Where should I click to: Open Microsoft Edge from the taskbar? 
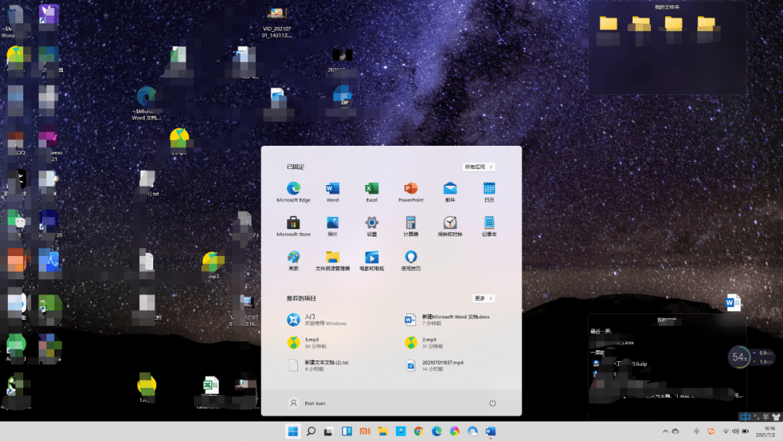coord(436,432)
